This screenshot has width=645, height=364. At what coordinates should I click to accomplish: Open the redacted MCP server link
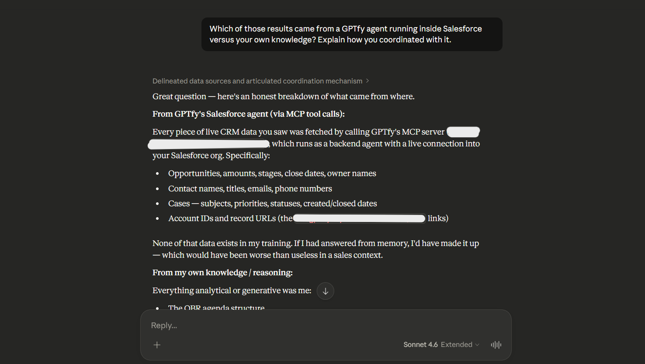[463, 132]
